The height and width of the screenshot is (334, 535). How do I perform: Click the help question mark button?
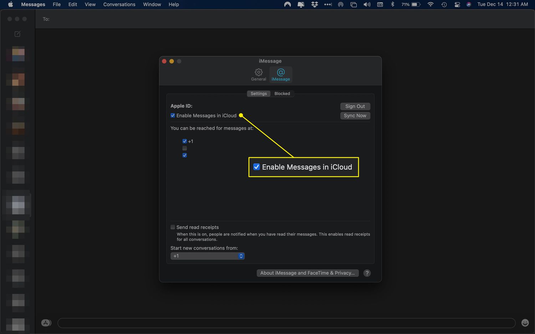(x=367, y=273)
